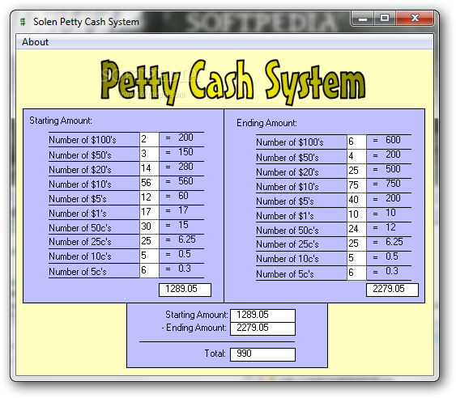
Task: Click the Starting 'Number of $50's' label
Action: 80,155
